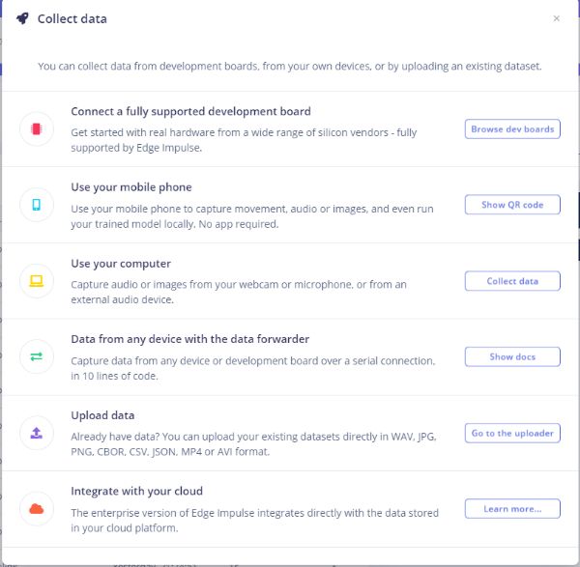Select the Use your computer heading

[x=121, y=264]
